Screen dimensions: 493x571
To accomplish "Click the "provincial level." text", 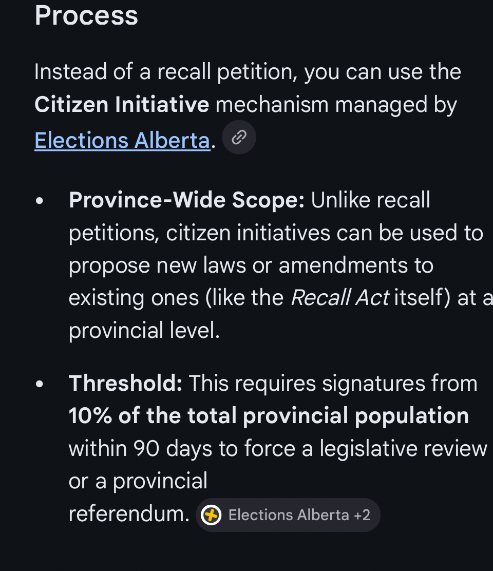I will 144,331.
